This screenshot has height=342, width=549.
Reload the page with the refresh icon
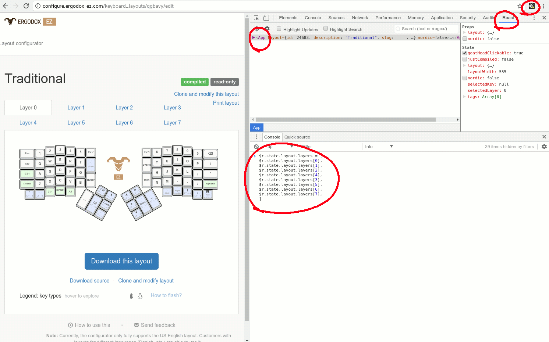[26, 6]
